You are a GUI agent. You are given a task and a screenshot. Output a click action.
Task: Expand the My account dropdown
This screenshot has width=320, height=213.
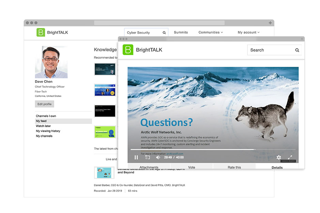pyautogui.click(x=248, y=32)
